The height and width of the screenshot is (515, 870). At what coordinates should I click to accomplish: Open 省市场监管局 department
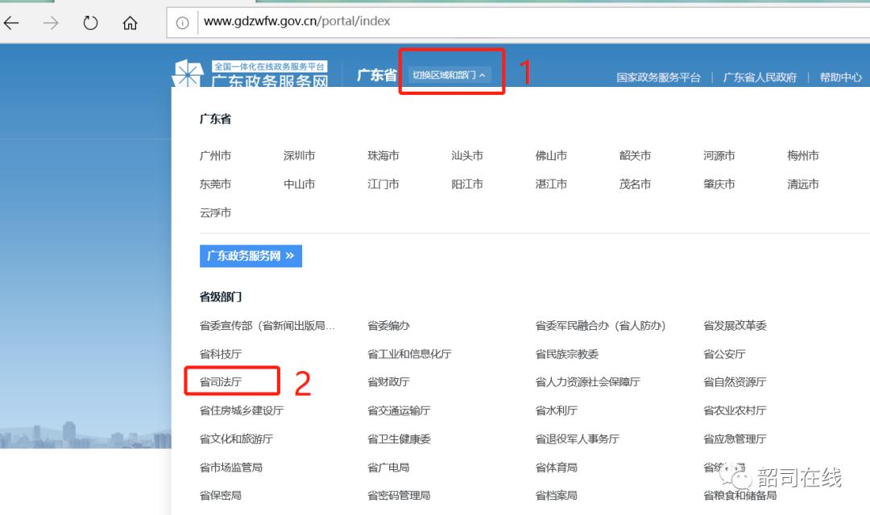tap(231, 468)
